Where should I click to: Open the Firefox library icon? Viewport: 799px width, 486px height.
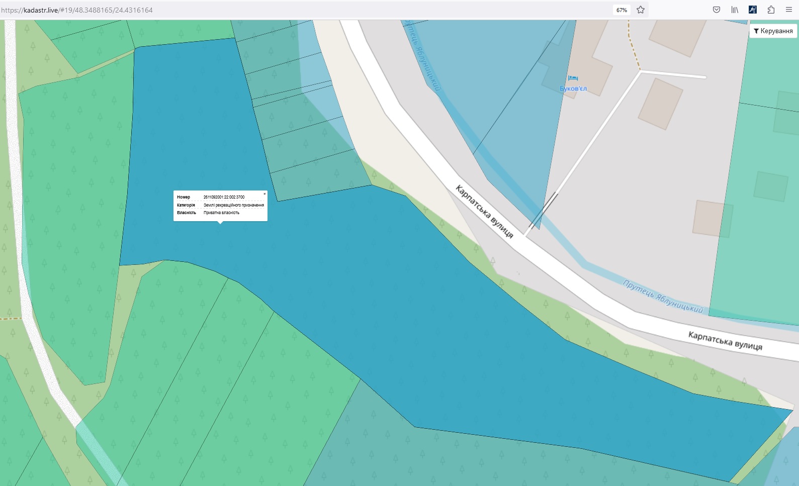click(735, 10)
